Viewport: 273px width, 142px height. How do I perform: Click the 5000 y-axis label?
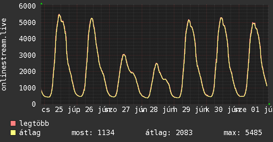pos(27,22)
